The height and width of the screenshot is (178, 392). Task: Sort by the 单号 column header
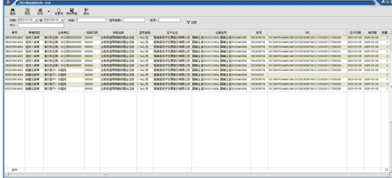pos(14,32)
